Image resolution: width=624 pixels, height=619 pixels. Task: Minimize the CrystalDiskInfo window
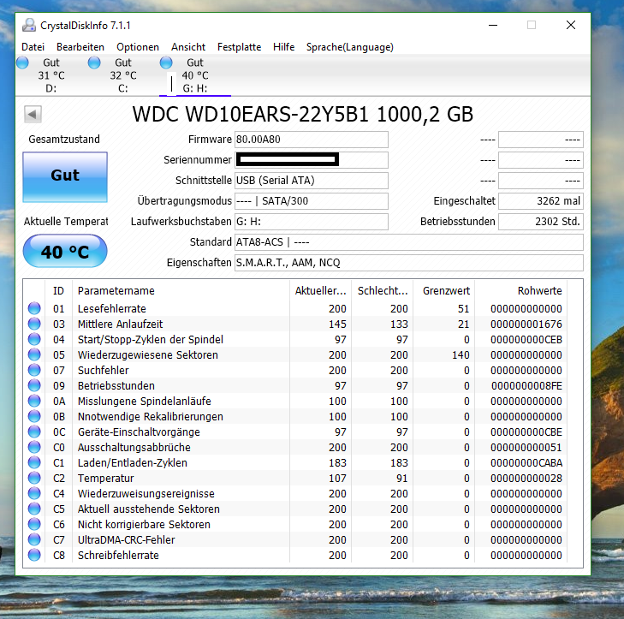pos(493,25)
